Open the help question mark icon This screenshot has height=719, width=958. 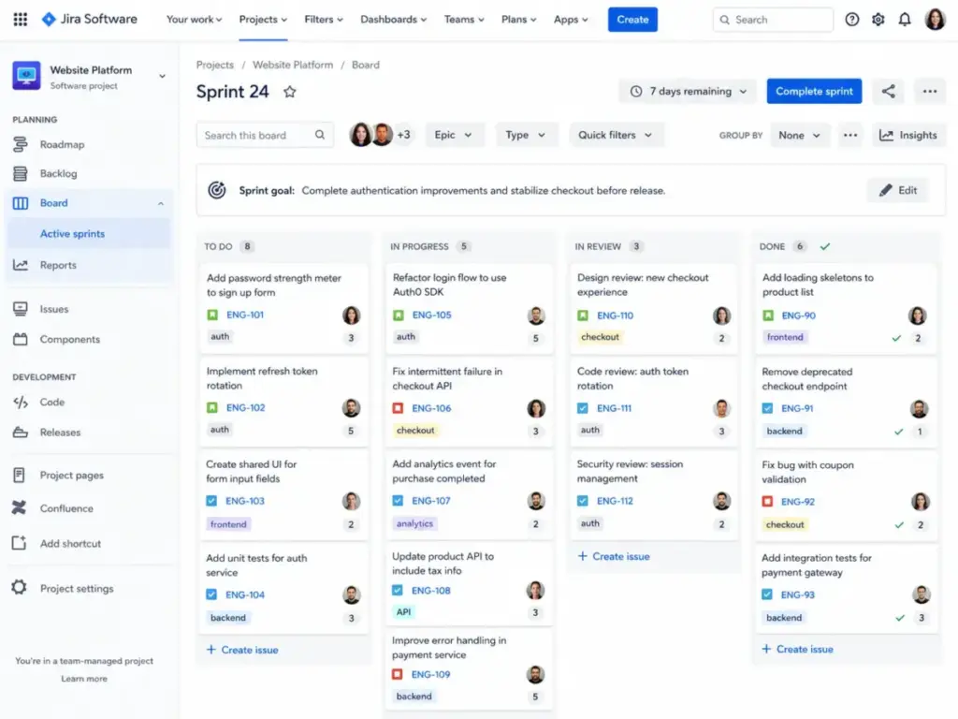click(851, 20)
